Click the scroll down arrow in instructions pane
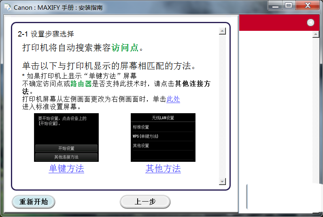The height and width of the screenshot is (217, 323). [x=222, y=181]
